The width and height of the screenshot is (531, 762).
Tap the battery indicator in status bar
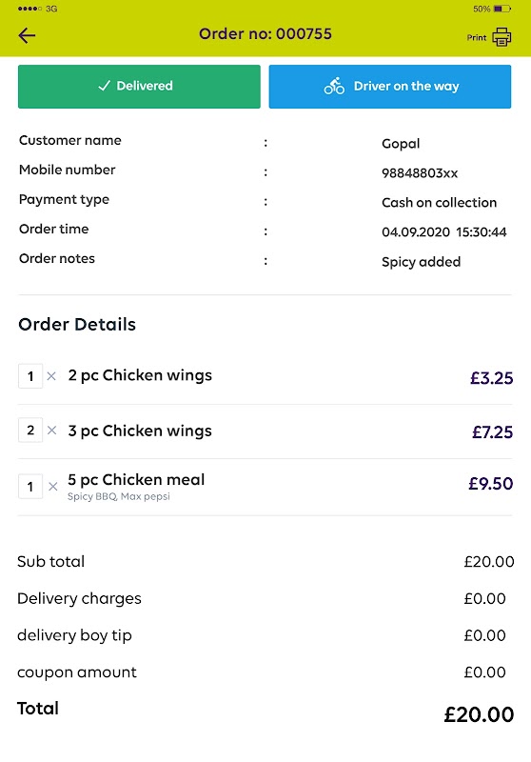(x=501, y=9)
